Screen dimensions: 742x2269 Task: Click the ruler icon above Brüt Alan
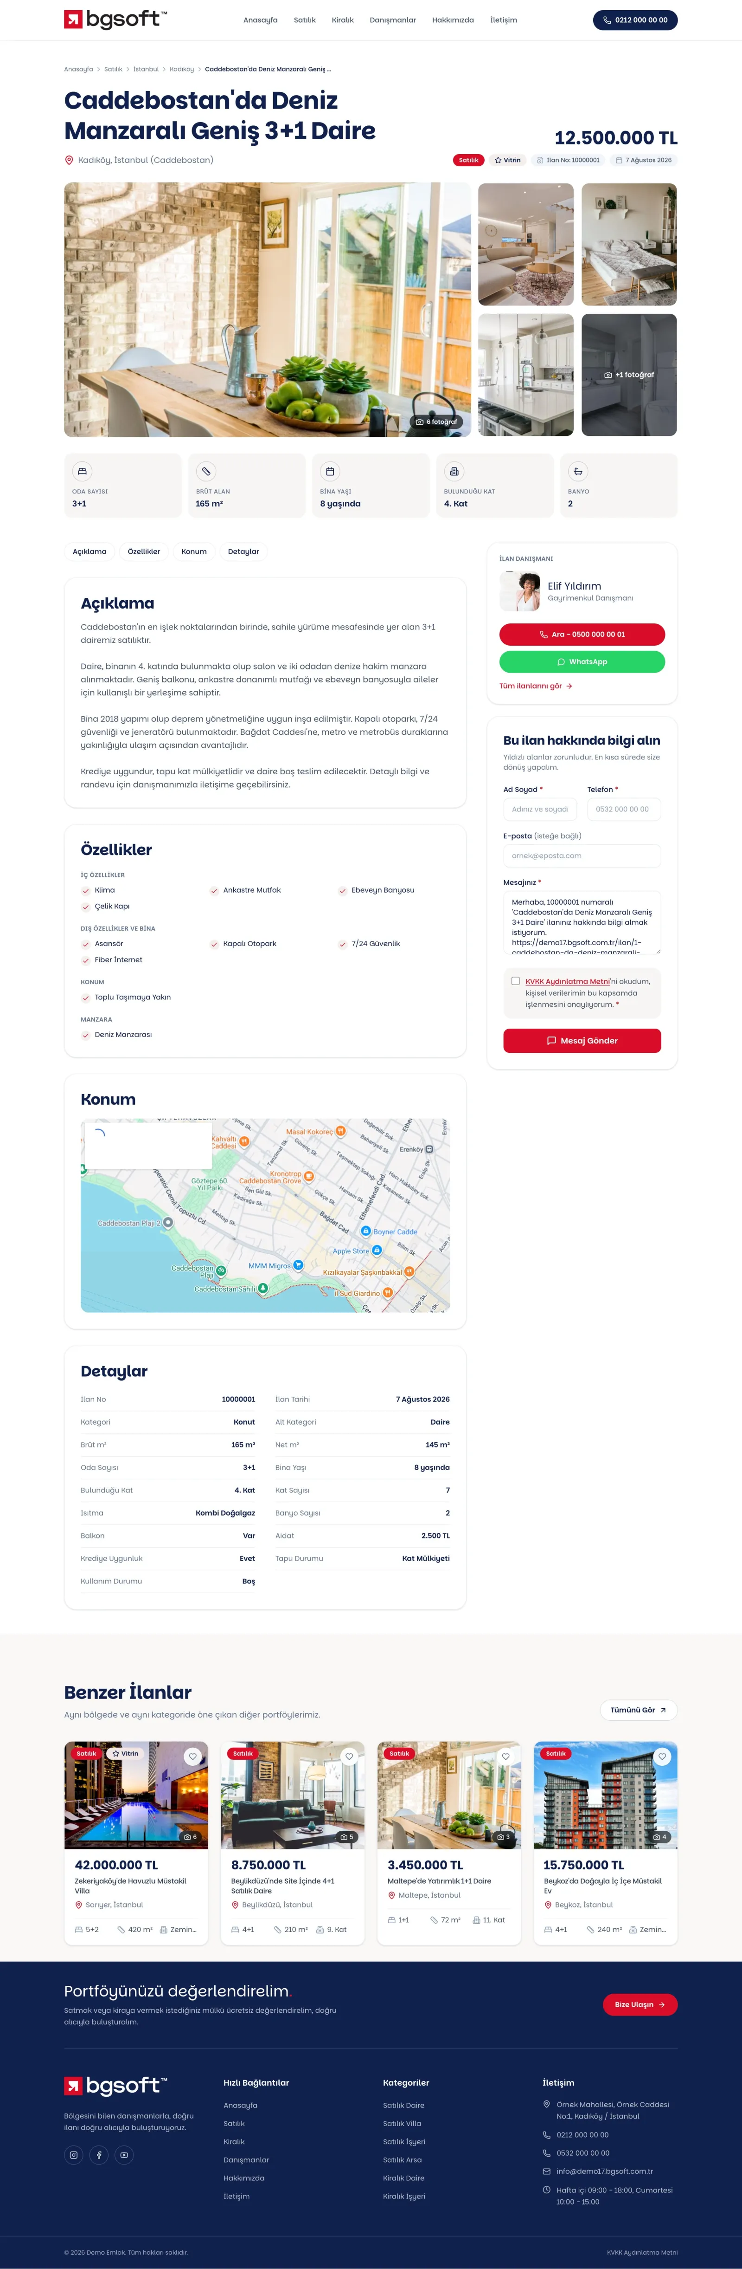pos(206,471)
